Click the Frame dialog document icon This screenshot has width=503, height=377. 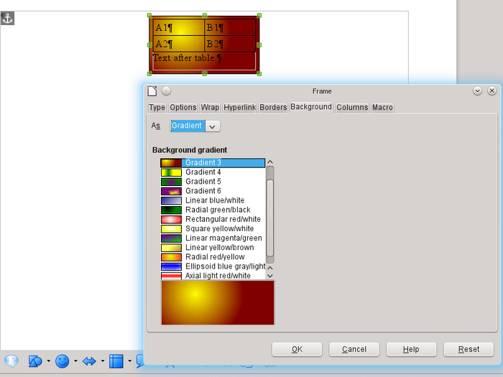click(x=152, y=91)
